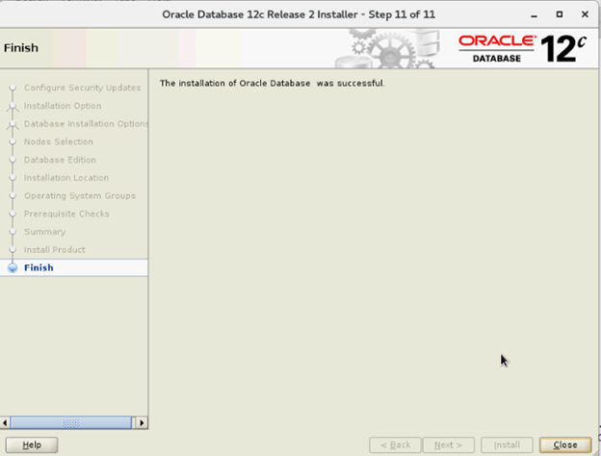
Task: Maximize the Oracle installer window
Action: coord(560,14)
